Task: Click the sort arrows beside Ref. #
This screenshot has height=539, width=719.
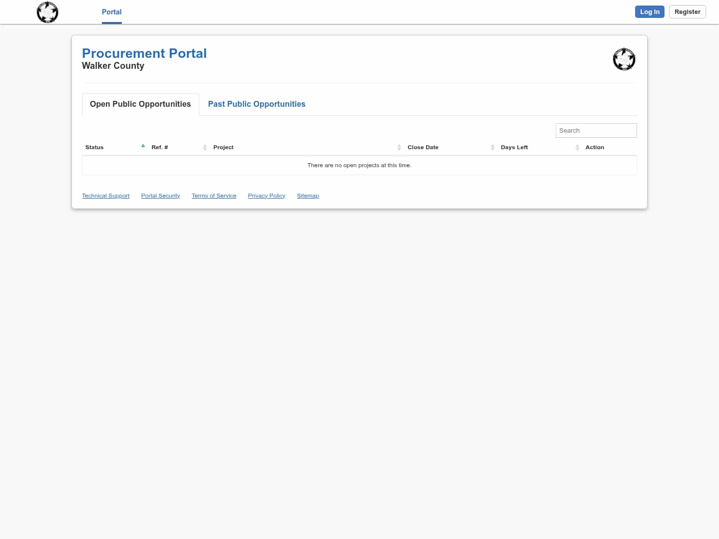Action: [205, 147]
